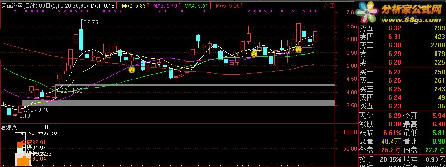Click the yellow smiley marker below the 6.50 candle

[254, 53]
